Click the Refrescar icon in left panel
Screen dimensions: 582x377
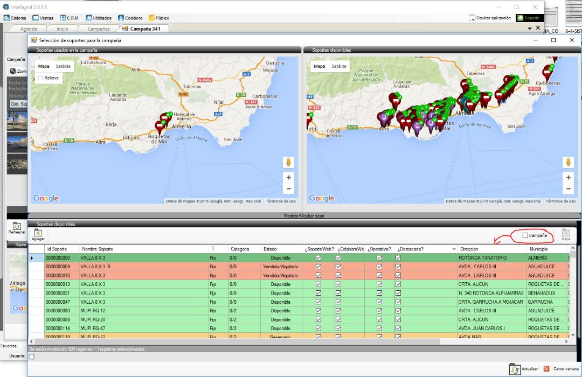pyautogui.click(x=17, y=226)
